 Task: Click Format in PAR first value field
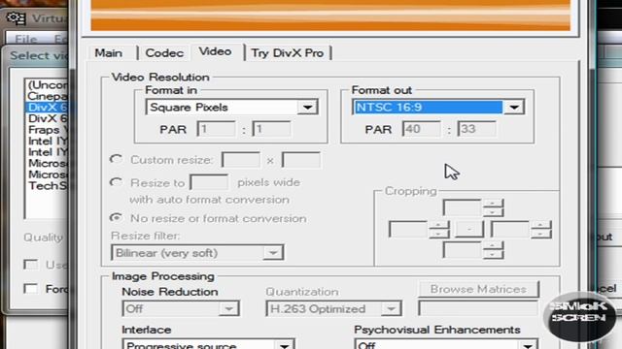coord(216,129)
